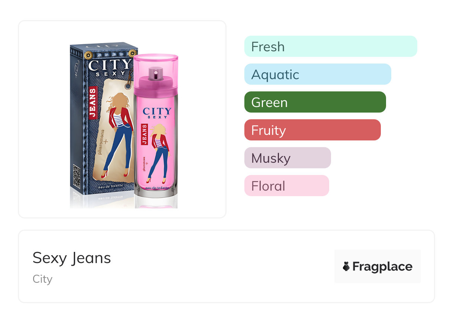Open the City brand link
Screen dimensions: 453x321
pyautogui.click(x=42, y=279)
